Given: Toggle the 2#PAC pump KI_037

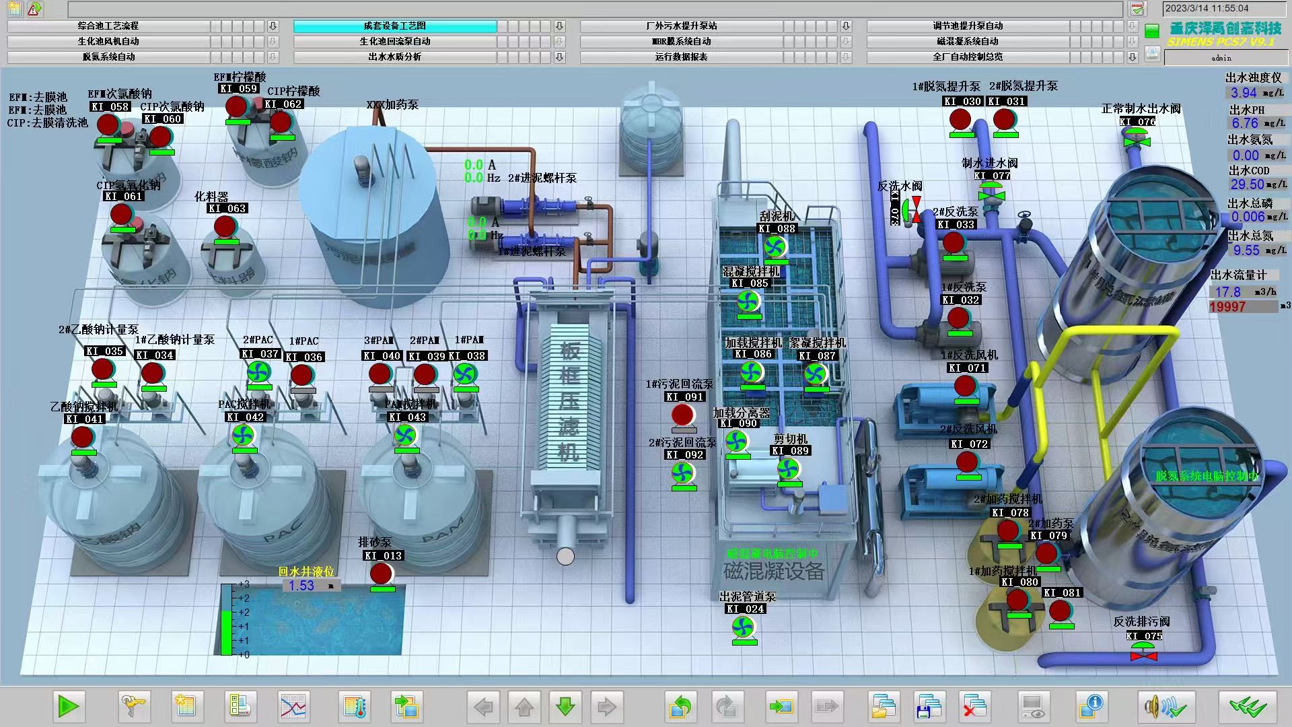Looking at the screenshot, I should 259,372.
